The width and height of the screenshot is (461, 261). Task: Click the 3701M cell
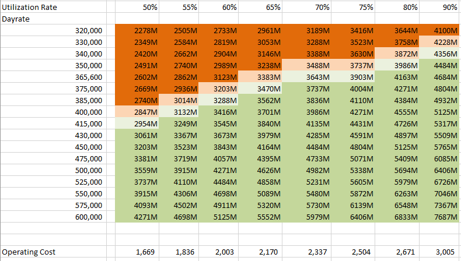tap(260, 112)
